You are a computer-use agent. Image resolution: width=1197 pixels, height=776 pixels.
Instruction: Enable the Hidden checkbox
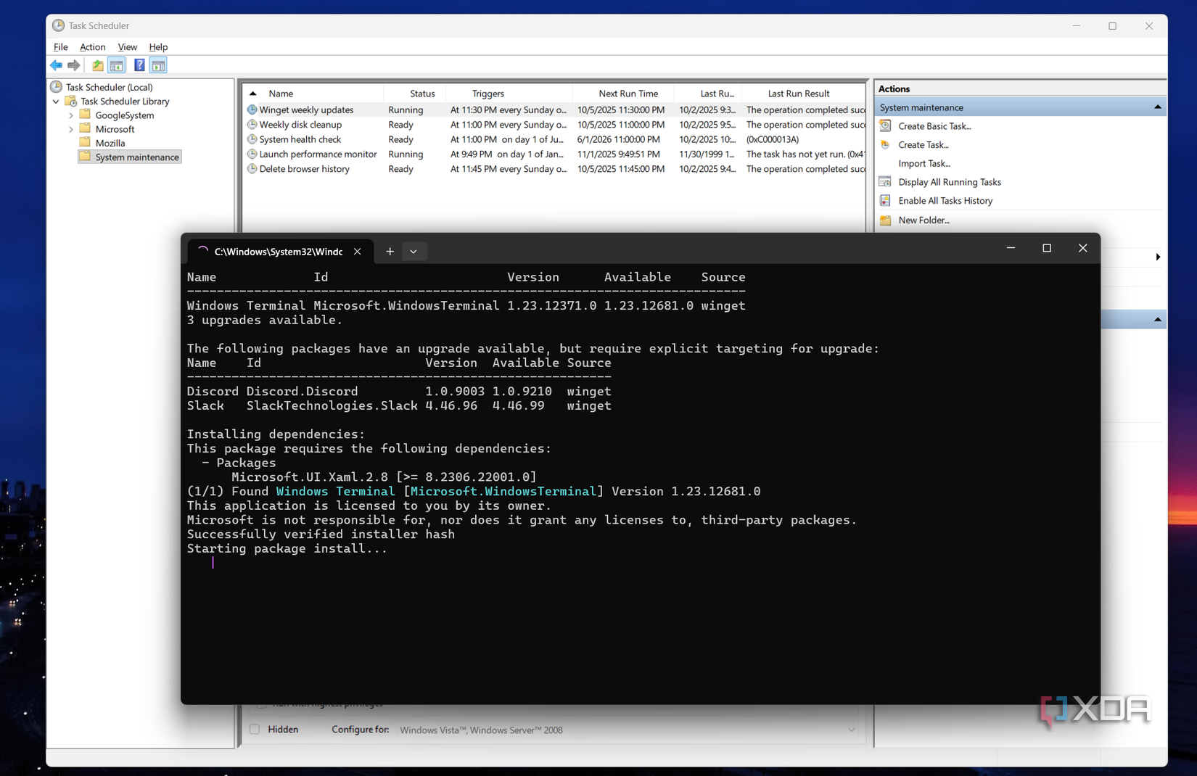255,729
